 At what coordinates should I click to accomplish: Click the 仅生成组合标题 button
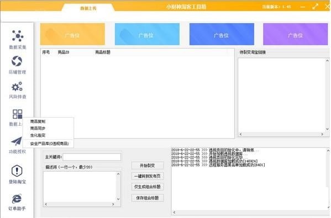click(x=148, y=187)
